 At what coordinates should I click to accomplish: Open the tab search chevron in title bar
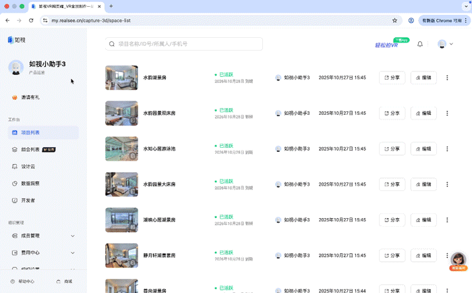point(466,6)
